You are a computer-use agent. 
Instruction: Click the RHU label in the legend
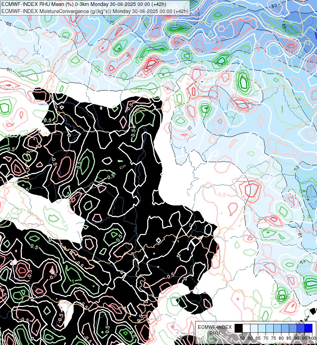(215, 333)
